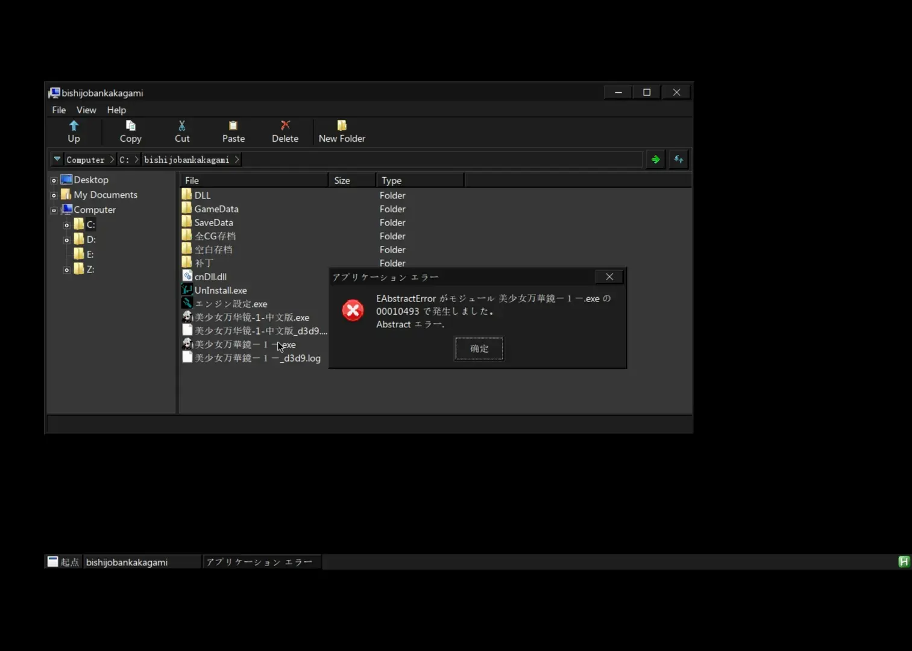Screen dimensions: 912x651
Task: Click 确定 in the error dialog
Action: [x=479, y=348]
